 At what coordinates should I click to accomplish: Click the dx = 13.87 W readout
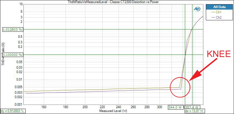pos(194,111)
